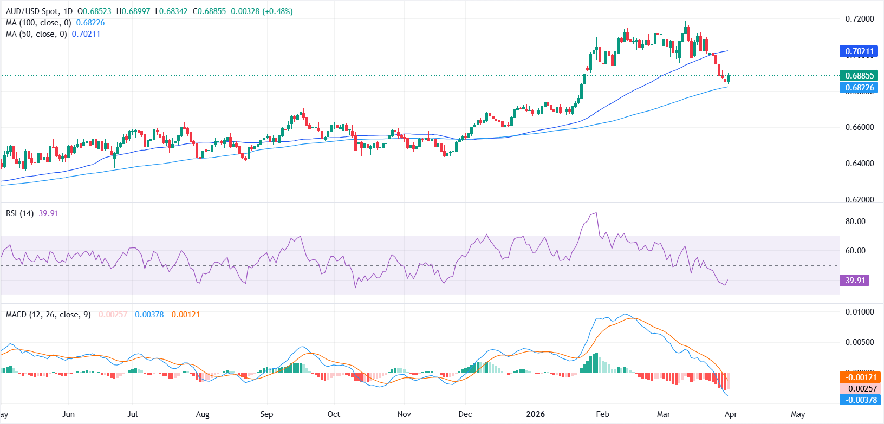The height and width of the screenshot is (424, 884).
Task: Click the pink -0.00257 histogram value tag
Action: 861,389
